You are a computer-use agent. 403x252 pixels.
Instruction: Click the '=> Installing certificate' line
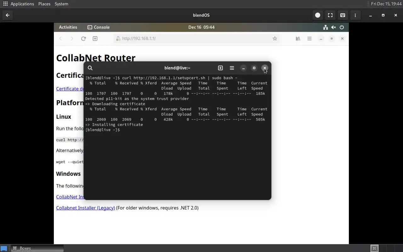114,124
